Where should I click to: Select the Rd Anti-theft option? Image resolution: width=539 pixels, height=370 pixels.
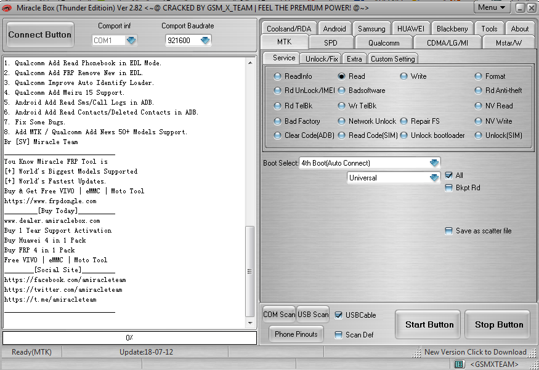(478, 90)
